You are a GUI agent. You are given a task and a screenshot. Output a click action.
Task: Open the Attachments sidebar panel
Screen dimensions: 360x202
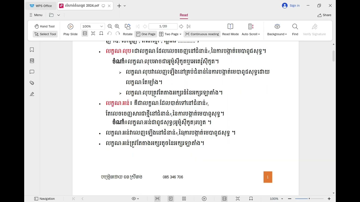click(x=32, y=83)
